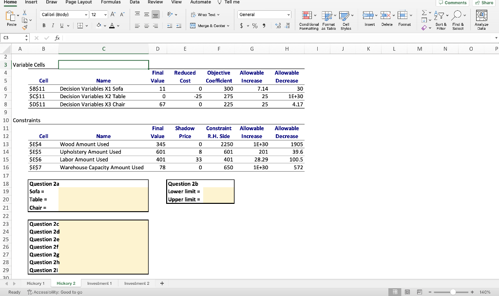Switch to the Page Layout tab
This screenshot has height=296, width=499.
point(78,2)
